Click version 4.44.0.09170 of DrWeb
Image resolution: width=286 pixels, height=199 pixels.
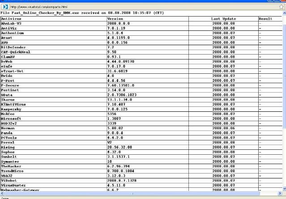point(121,62)
